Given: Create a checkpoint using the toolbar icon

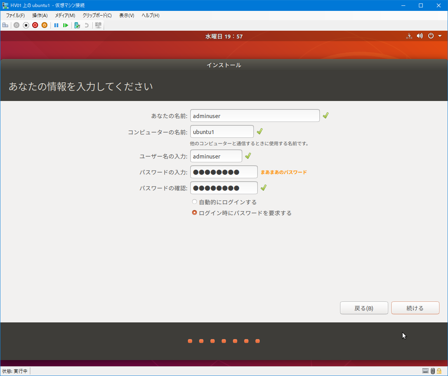Looking at the screenshot, I should [x=77, y=25].
